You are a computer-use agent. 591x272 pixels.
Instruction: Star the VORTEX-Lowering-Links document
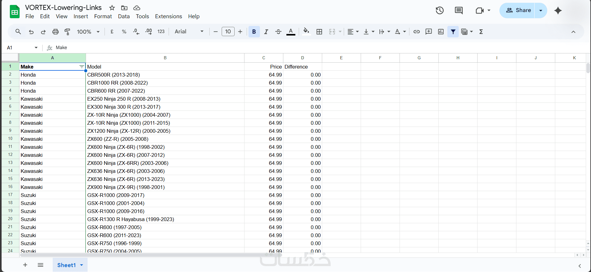112,8
